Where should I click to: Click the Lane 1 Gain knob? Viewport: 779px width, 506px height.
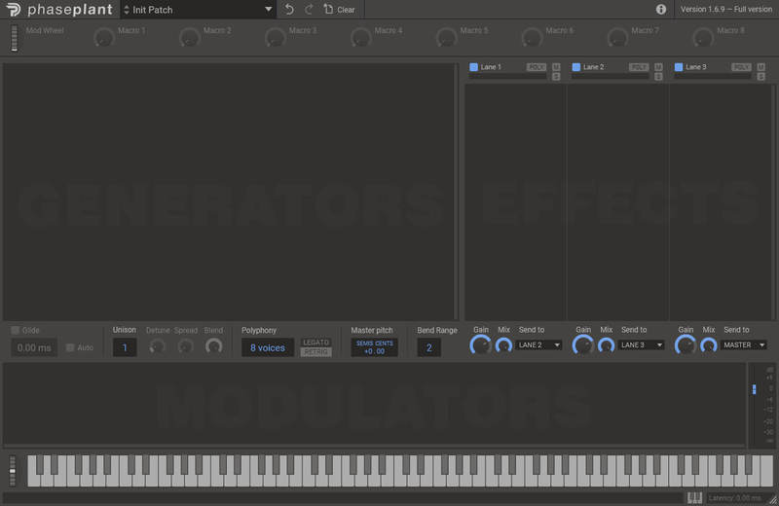pyautogui.click(x=480, y=345)
